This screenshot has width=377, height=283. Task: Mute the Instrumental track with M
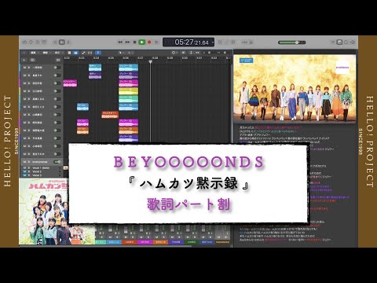24,162
